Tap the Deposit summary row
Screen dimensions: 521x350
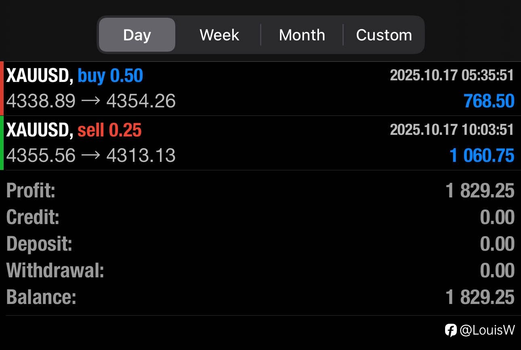(260, 244)
